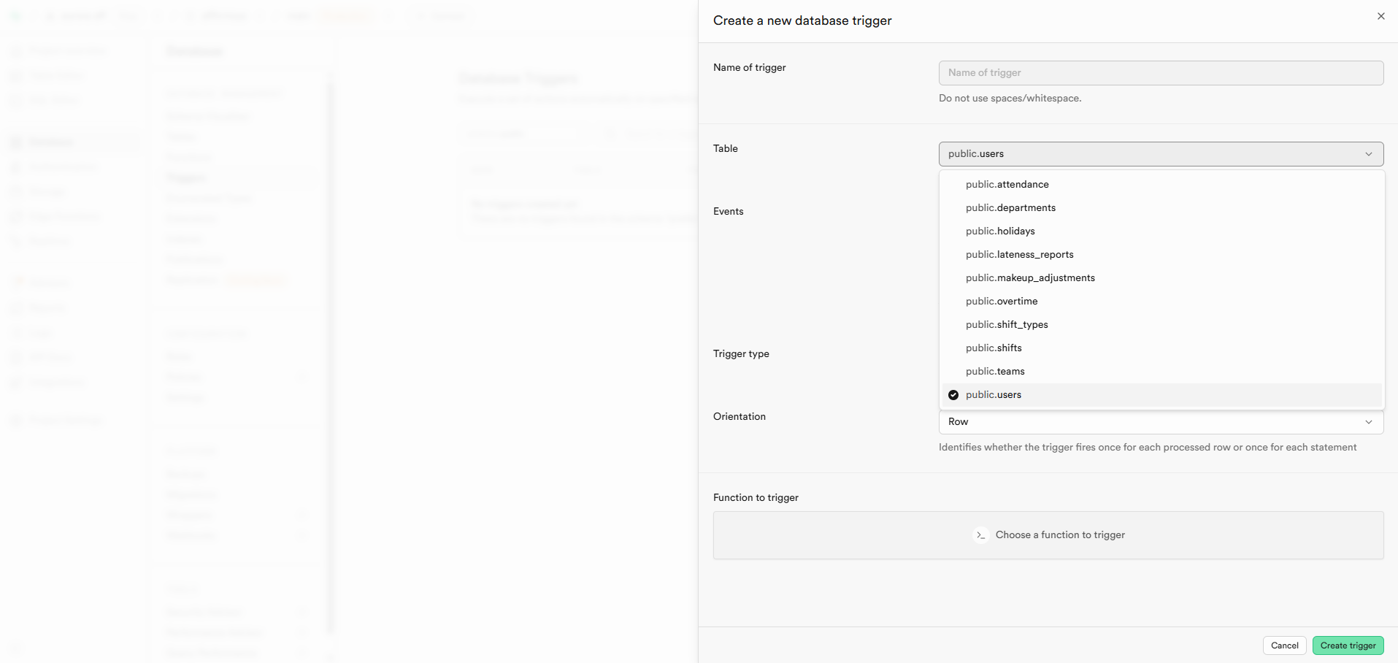Viewport: 1398px width, 663px height.
Task: Select the public.lateness_reports table
Action: 1019,255
